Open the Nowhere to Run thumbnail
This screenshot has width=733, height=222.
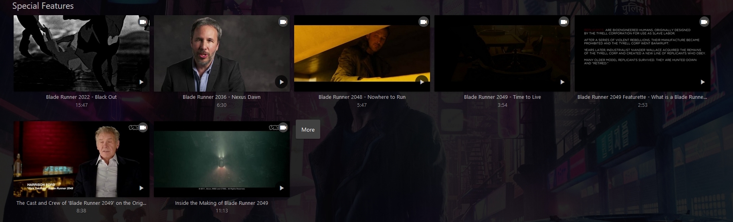[x=362, y=53]
